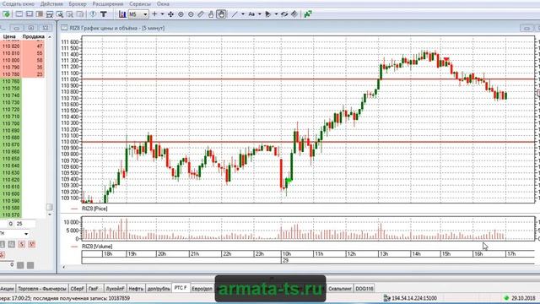Switch to the Скальпинг tab
This screenshot has width=540, height=304.
tap(340, 289)
